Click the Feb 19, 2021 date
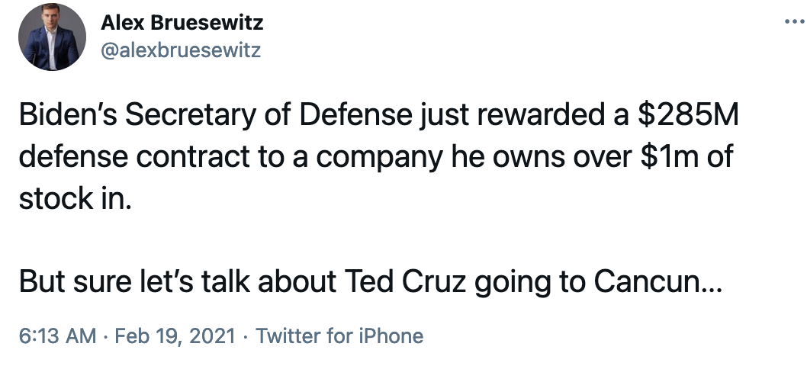This screenshot has width=807, height=366. click(x=175, y=336)
